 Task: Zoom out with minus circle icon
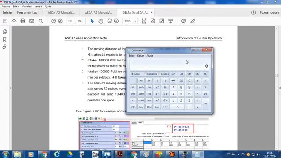click(x=110, y=21)
